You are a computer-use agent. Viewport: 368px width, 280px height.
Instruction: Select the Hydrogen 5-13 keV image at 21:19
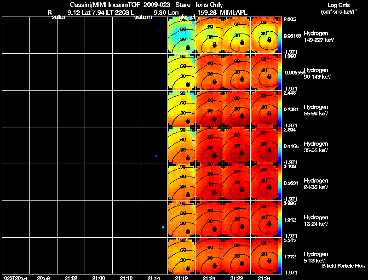(181, 256)
